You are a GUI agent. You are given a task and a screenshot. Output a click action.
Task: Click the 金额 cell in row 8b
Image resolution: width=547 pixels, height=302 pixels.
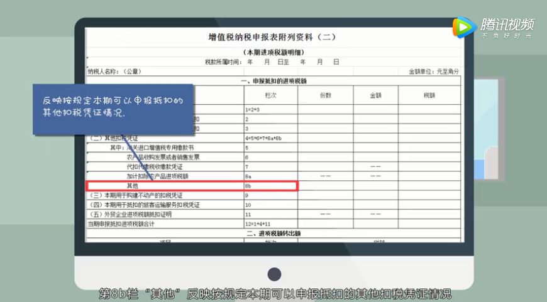(376, 186)
